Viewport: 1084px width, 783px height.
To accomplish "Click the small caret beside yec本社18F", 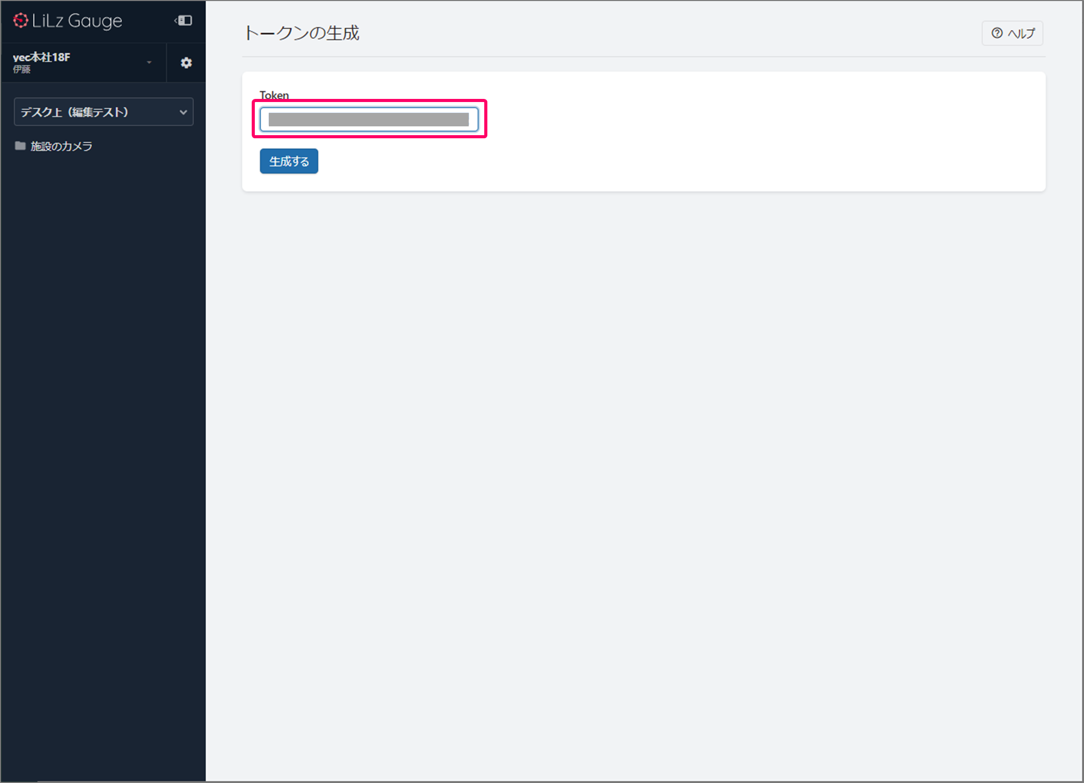I will point(149,63).
